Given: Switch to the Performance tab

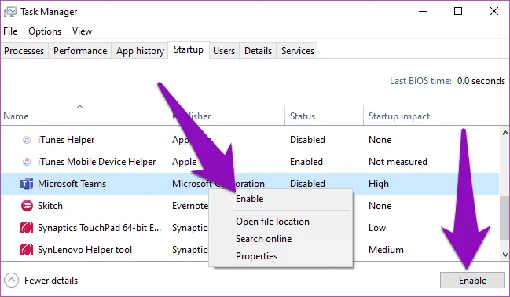Looking at the screenshot, I should click(x=80, y=51).
